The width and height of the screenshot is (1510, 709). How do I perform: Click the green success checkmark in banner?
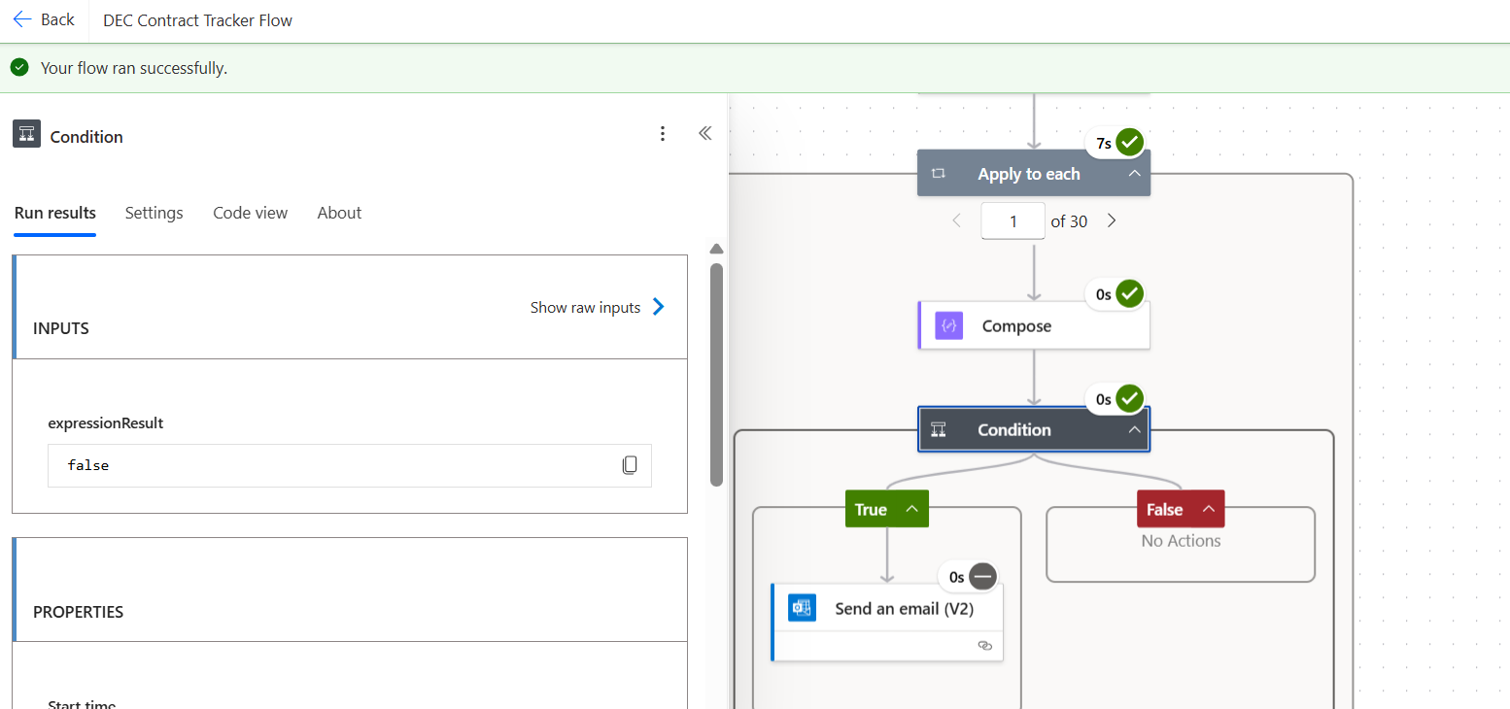coord(18,68)
